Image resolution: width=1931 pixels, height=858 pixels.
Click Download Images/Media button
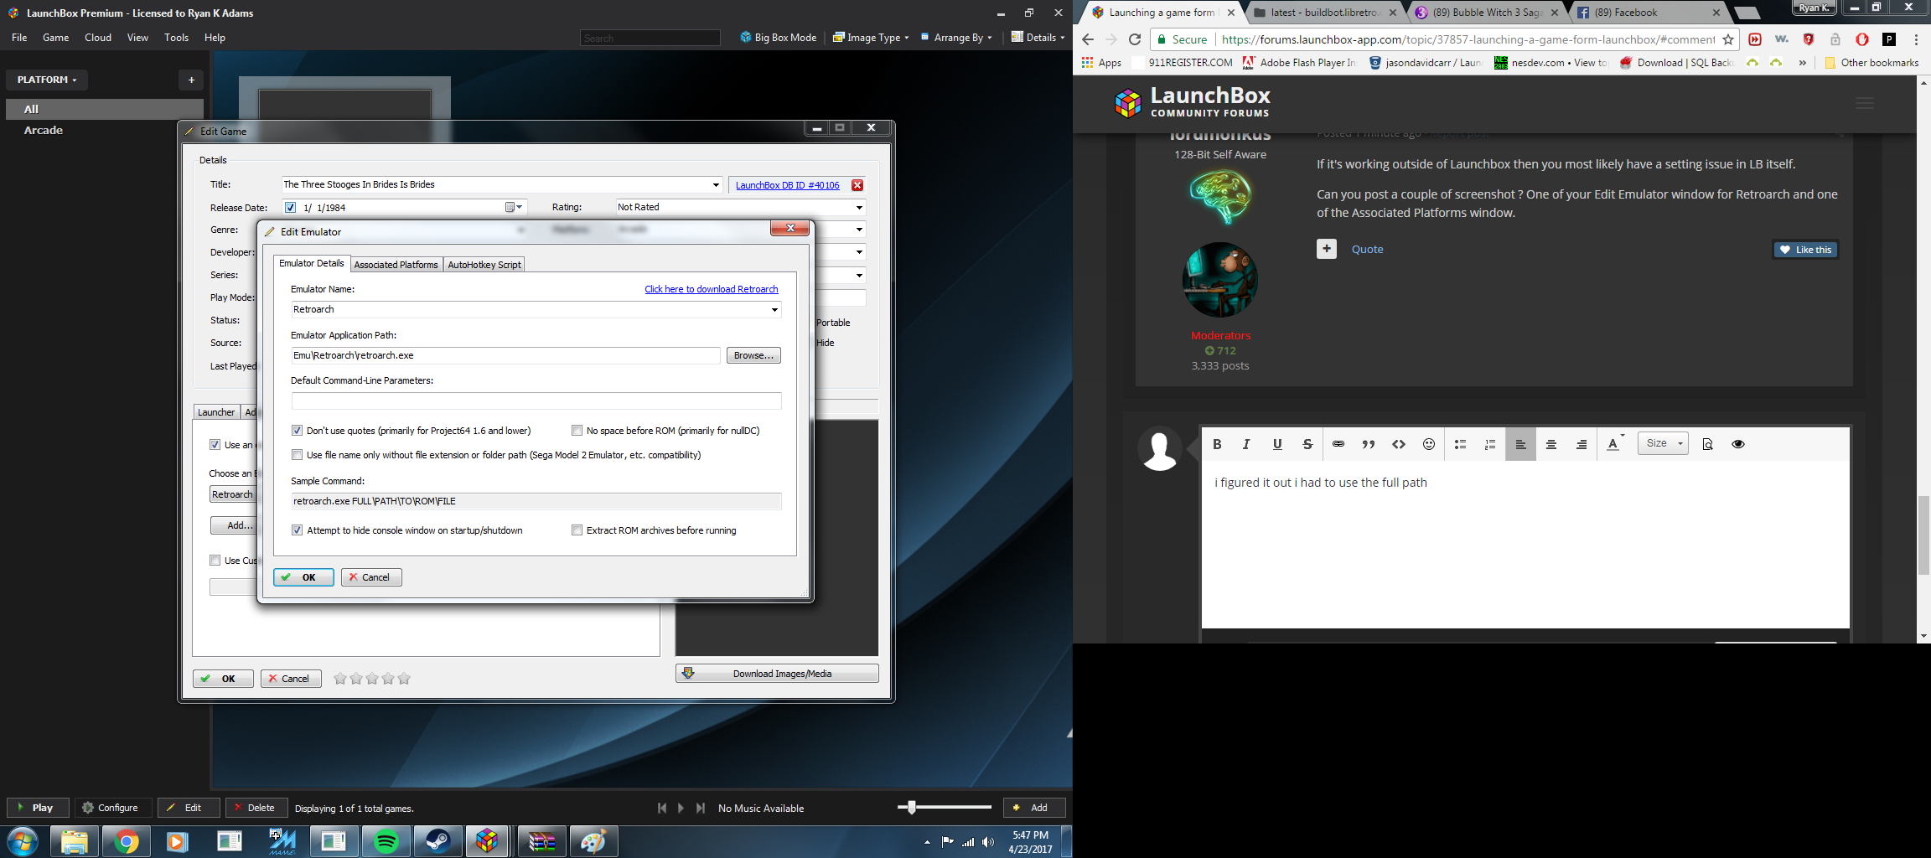pos(777,674)
